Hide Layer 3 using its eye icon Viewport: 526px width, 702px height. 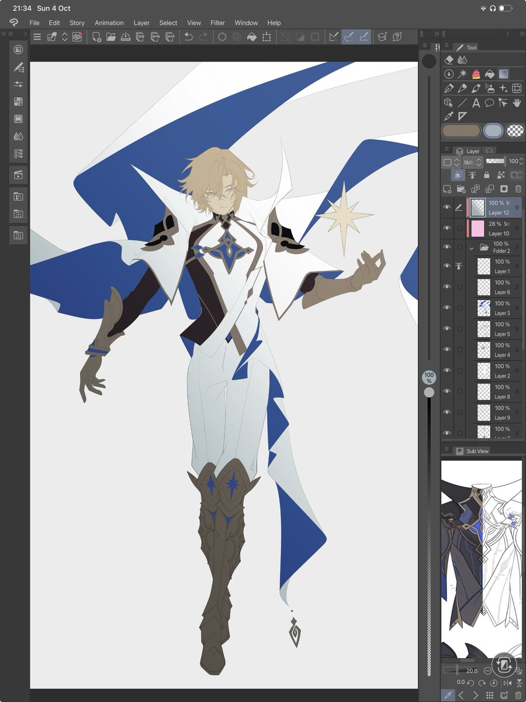(448, 308)
